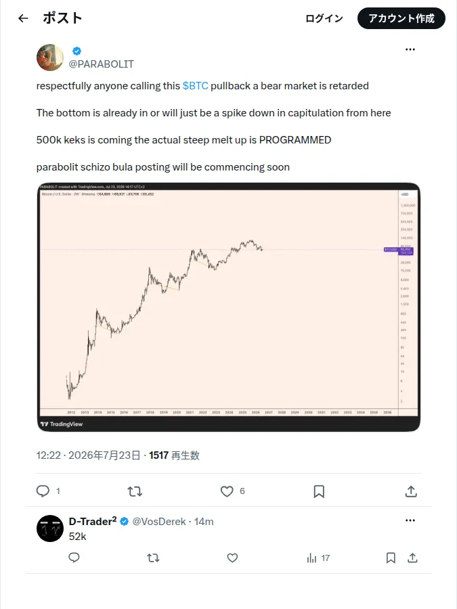Open more options on D-Trader² reply
Viewport: 457px width, 609px height.
tap(410, 520)
